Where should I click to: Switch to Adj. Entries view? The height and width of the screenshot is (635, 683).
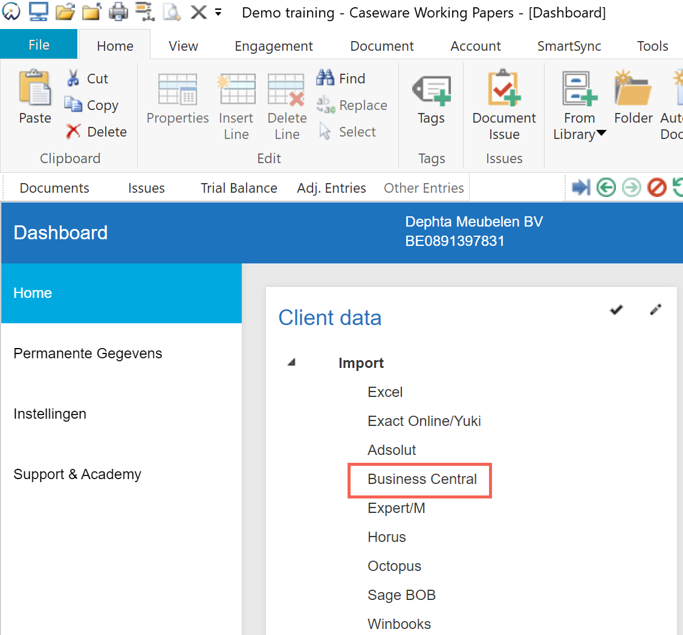(331, 188)
